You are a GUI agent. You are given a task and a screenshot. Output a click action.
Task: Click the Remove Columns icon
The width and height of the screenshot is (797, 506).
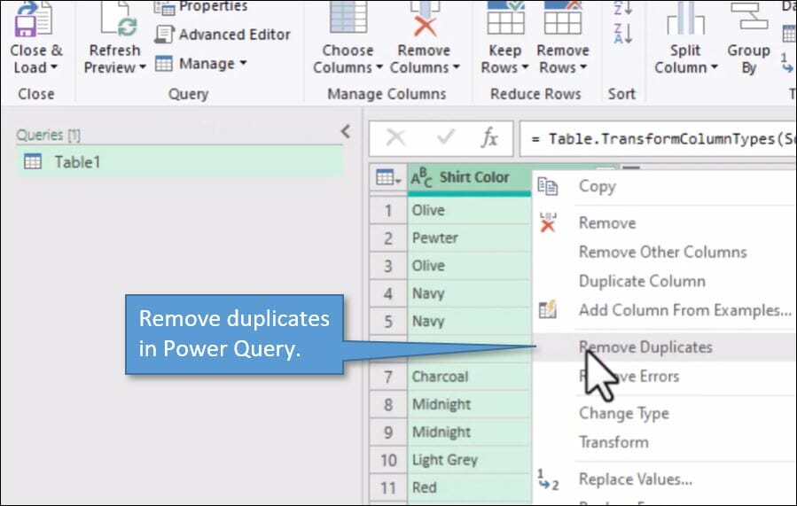point(424,19)
